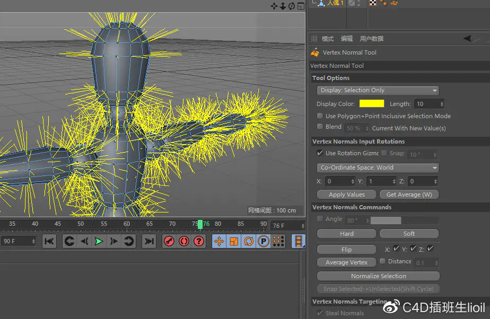Screen dimensions: 490x319
Task: Open the Display Selection Only dropdown
Action: [x=377, y=90]
